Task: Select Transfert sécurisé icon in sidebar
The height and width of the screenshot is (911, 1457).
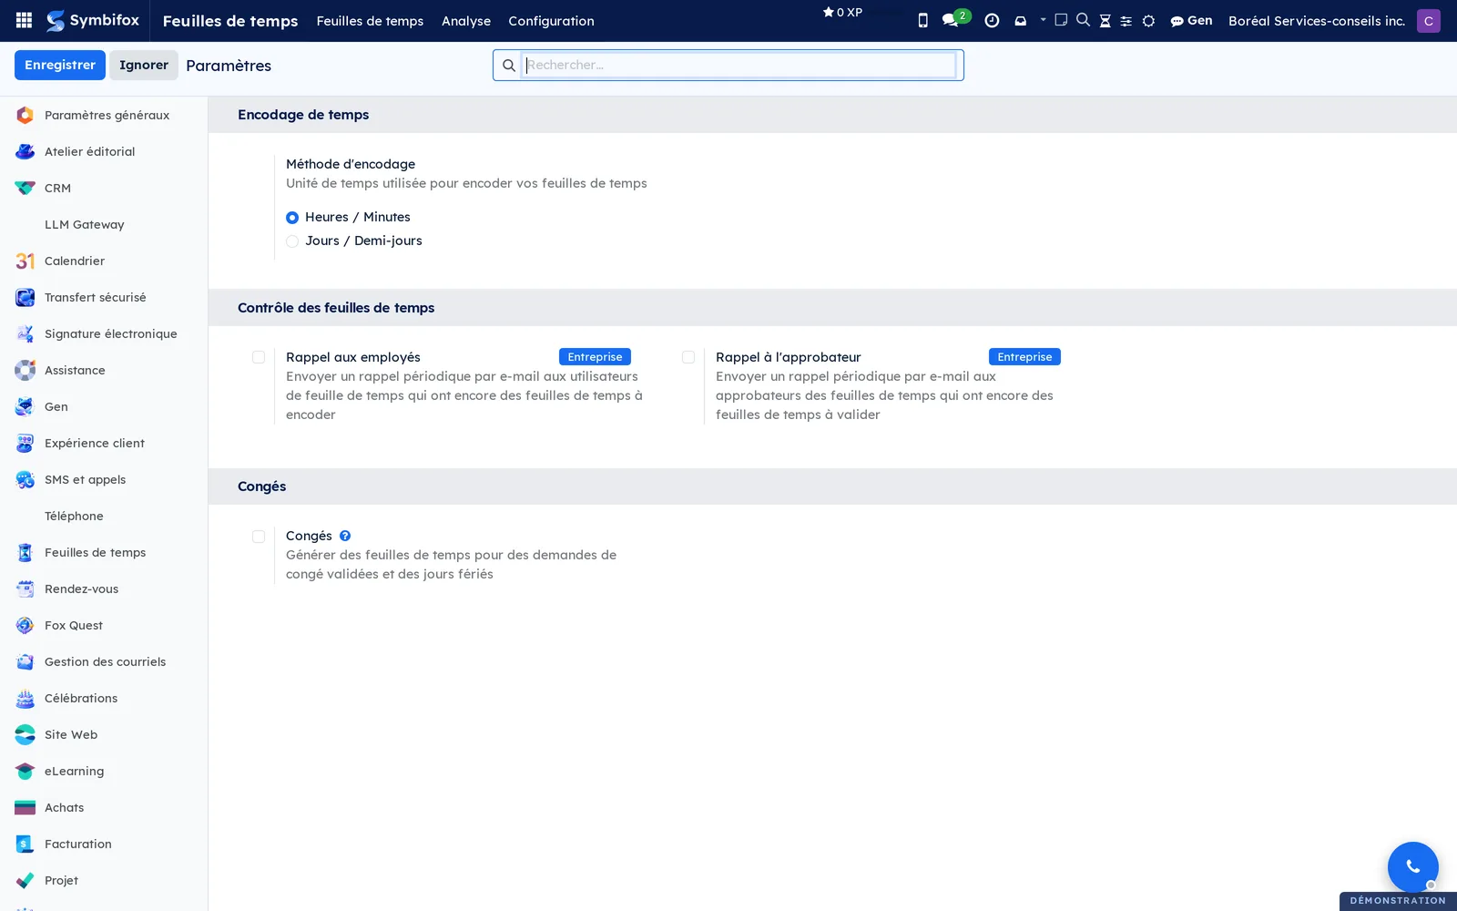Action: [x=25, y=297]
